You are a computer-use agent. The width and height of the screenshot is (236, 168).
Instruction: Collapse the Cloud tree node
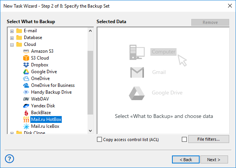click(x=12, y=45)
